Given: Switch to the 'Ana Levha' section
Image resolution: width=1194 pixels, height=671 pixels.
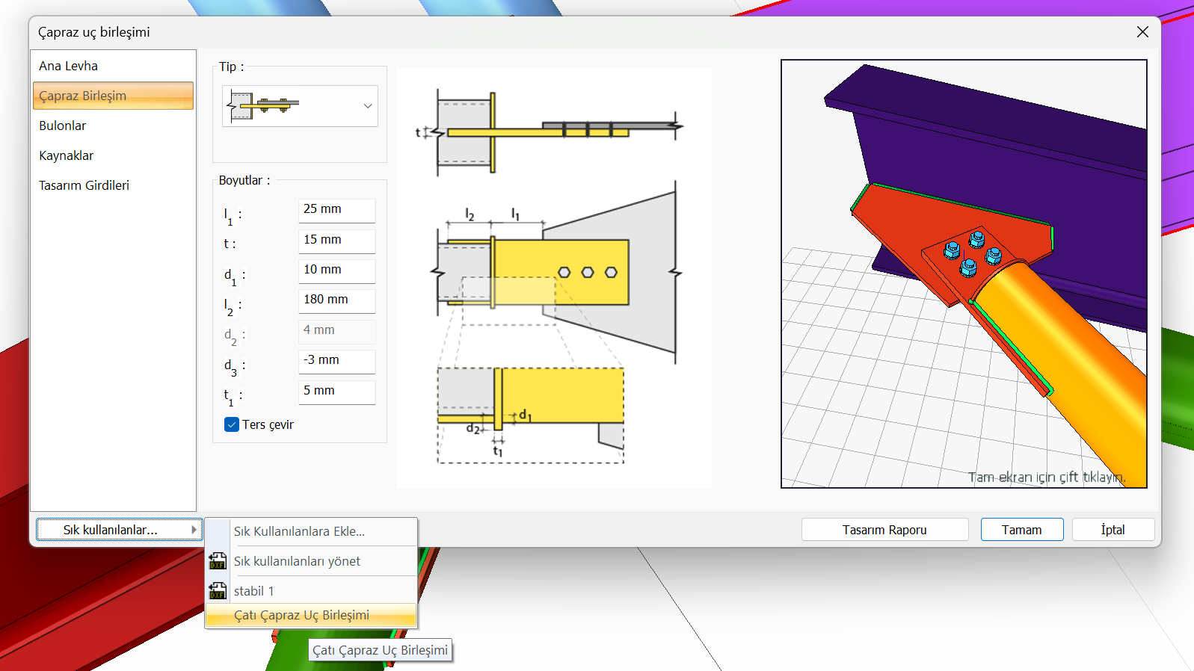Looking at the screenshot, I should click(69, 66).
